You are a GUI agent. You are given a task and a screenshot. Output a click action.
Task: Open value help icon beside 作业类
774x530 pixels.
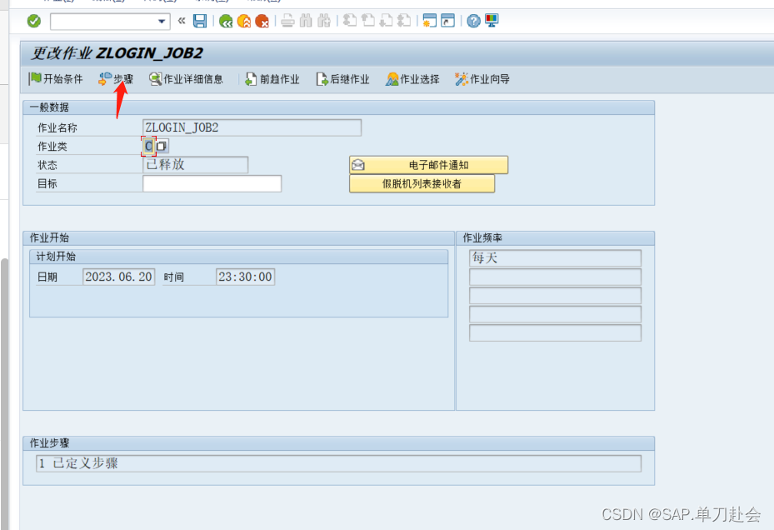162,146
